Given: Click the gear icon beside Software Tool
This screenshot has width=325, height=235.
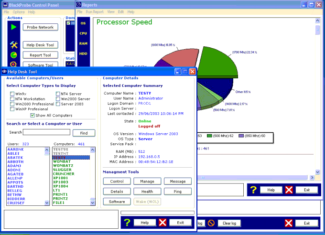Looking at the screenshot, I should click(x=13, y=64).
